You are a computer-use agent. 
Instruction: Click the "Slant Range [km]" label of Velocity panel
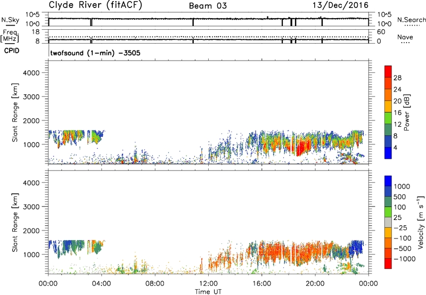[x=15, y=222]
